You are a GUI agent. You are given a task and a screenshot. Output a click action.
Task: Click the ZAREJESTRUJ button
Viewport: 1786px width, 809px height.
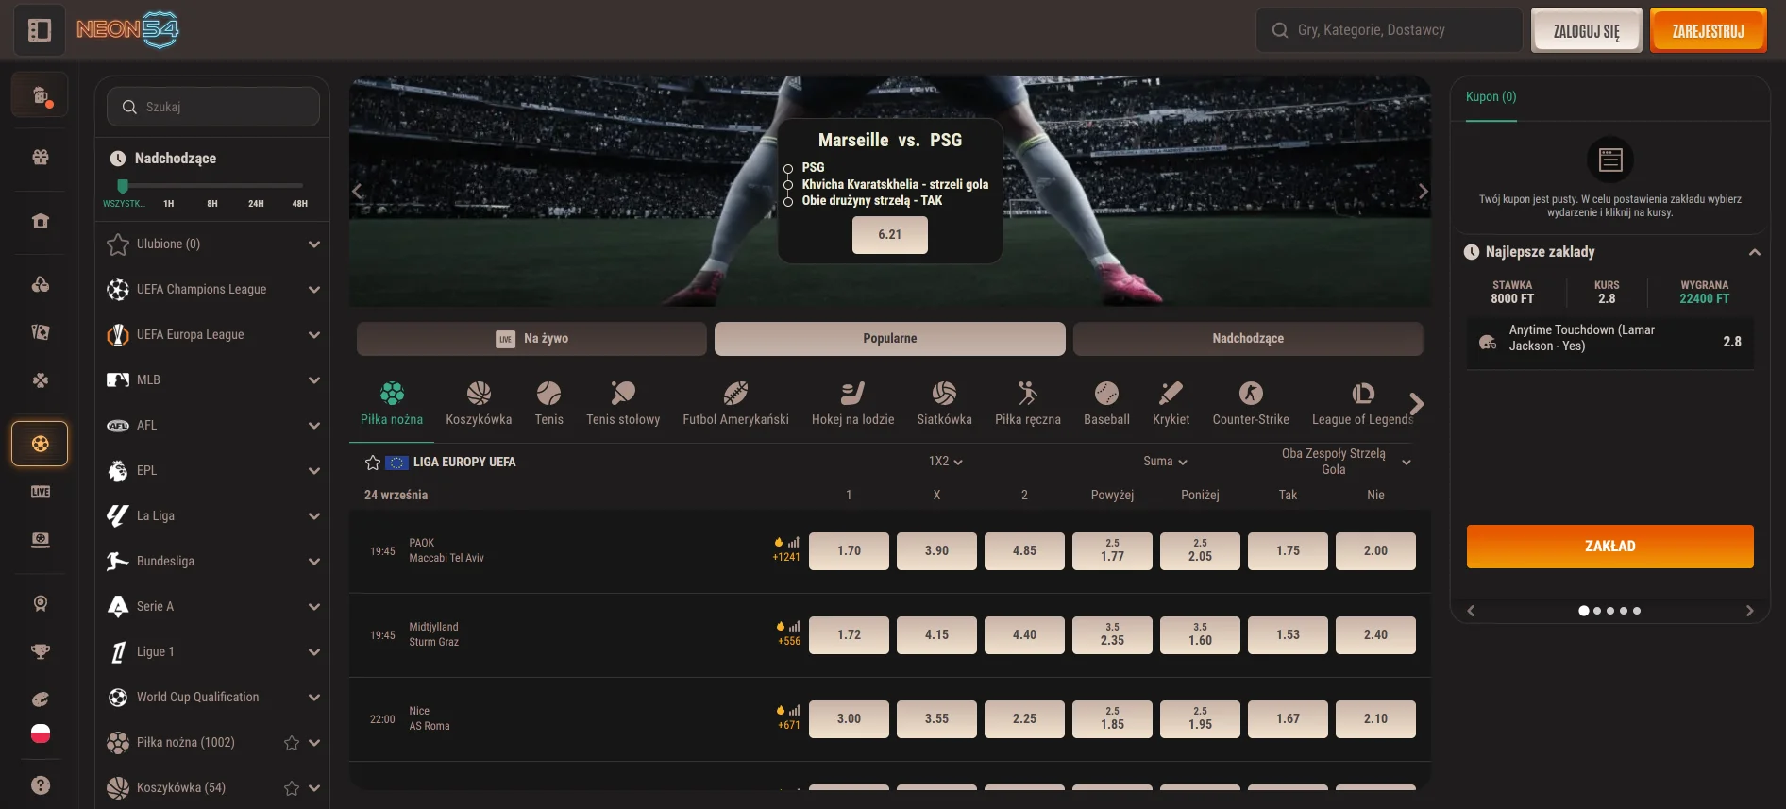(1708, 31)
